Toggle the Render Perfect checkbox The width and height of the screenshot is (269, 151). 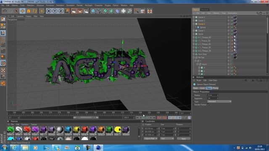point(208,105)
